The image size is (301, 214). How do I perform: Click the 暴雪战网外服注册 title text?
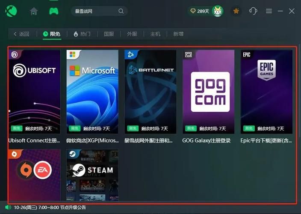tap(148, 140)
